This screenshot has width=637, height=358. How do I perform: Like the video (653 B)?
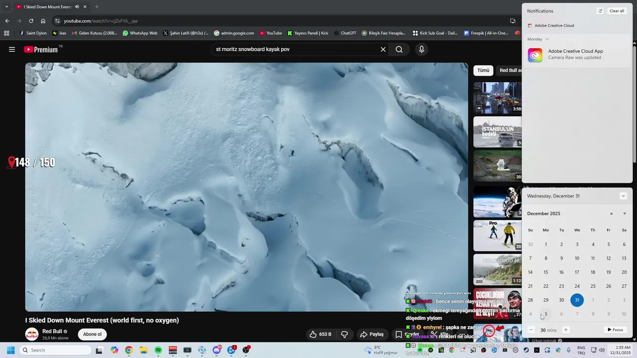(x=320, y=334)
